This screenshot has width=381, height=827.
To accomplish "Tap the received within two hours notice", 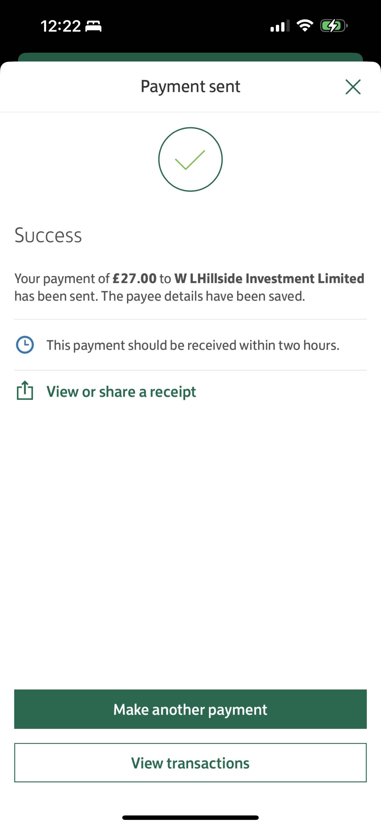I will pyautogui.click(x=193, y=346).
